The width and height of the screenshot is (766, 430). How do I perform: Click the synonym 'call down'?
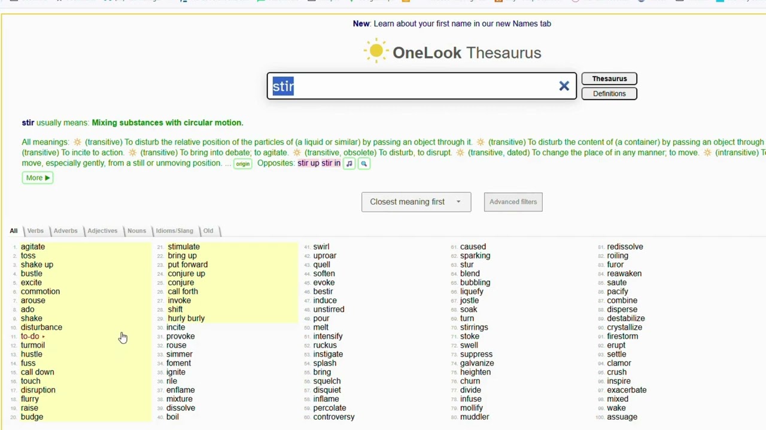tap(38, 372)
